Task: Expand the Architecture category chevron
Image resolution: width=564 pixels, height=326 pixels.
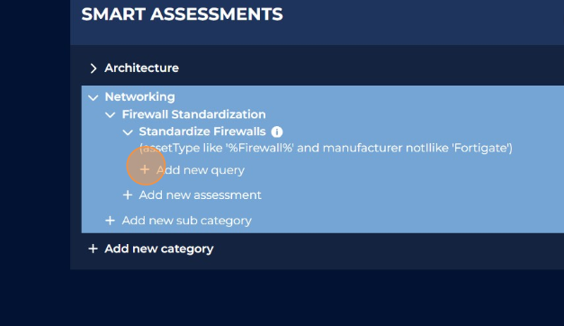Action: click(x=94, y=68)
